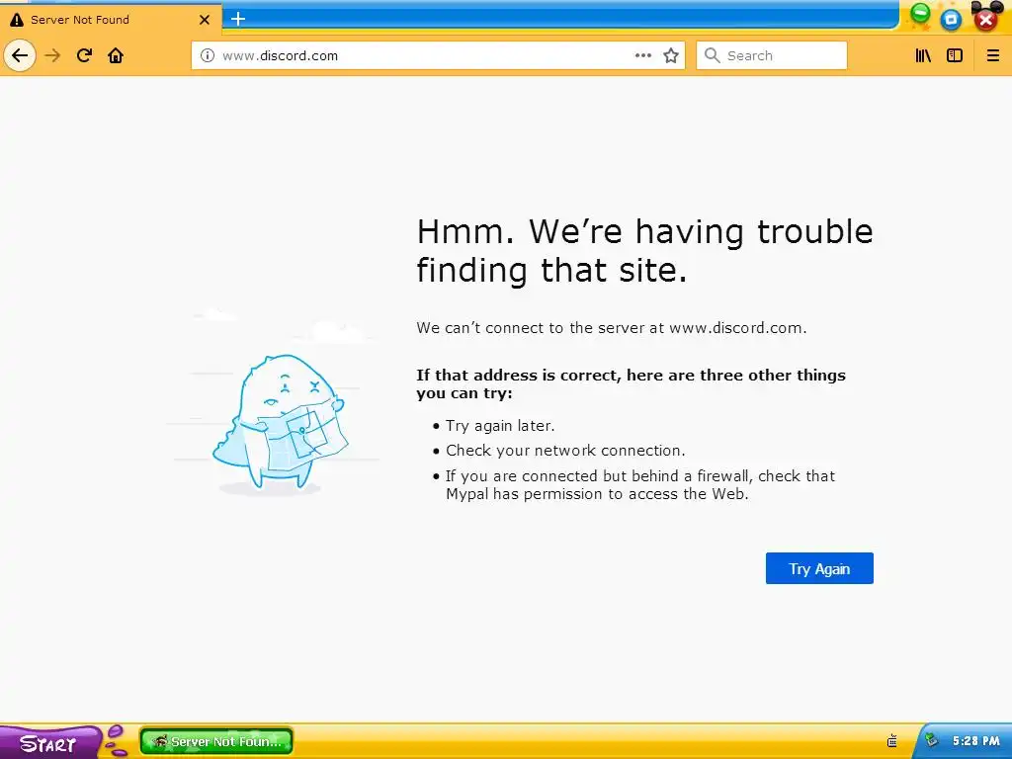Bookmark this page with the star
Screen dimensions: 1012x759
[671, 55]
